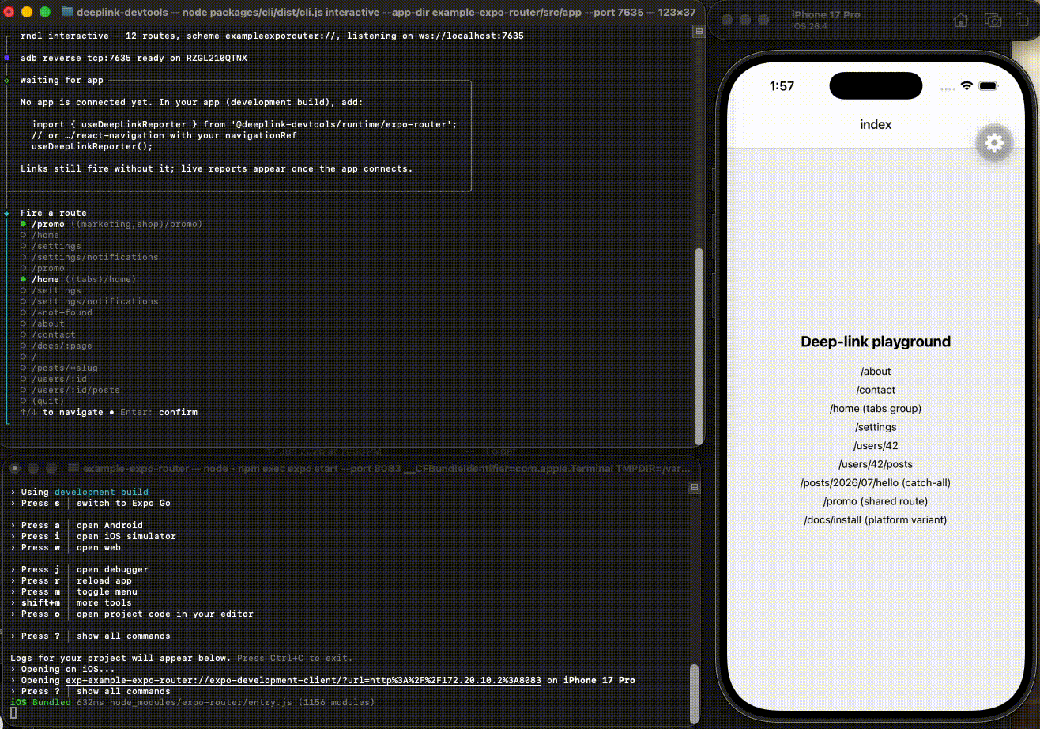Tap the /home (tabs group) link
Screen dimensions: 1040x729
876,409
